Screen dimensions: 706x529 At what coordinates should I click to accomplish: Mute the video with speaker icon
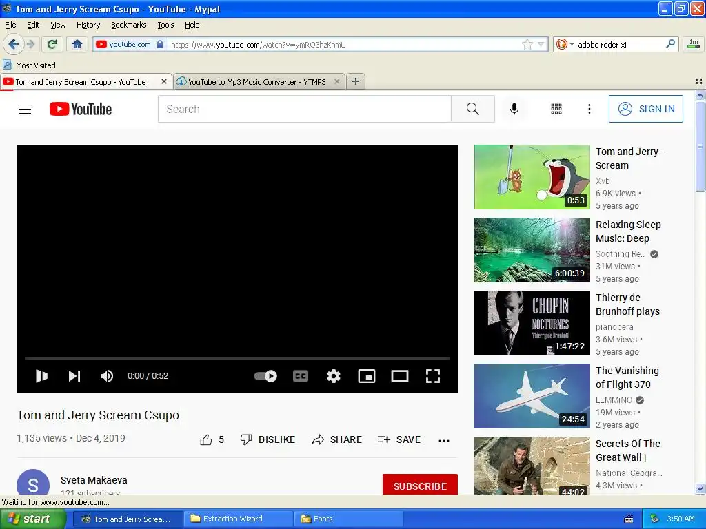[x=107, y=375]
